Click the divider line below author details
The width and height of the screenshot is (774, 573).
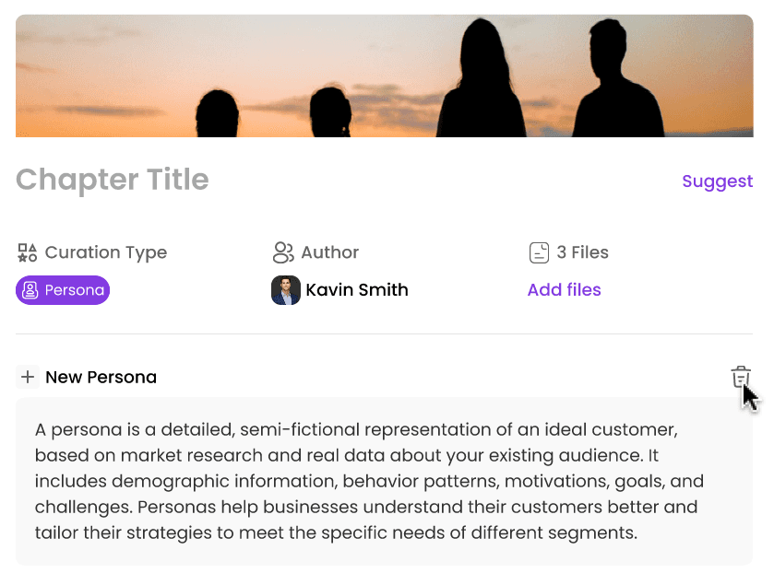[x=384, y=333]
